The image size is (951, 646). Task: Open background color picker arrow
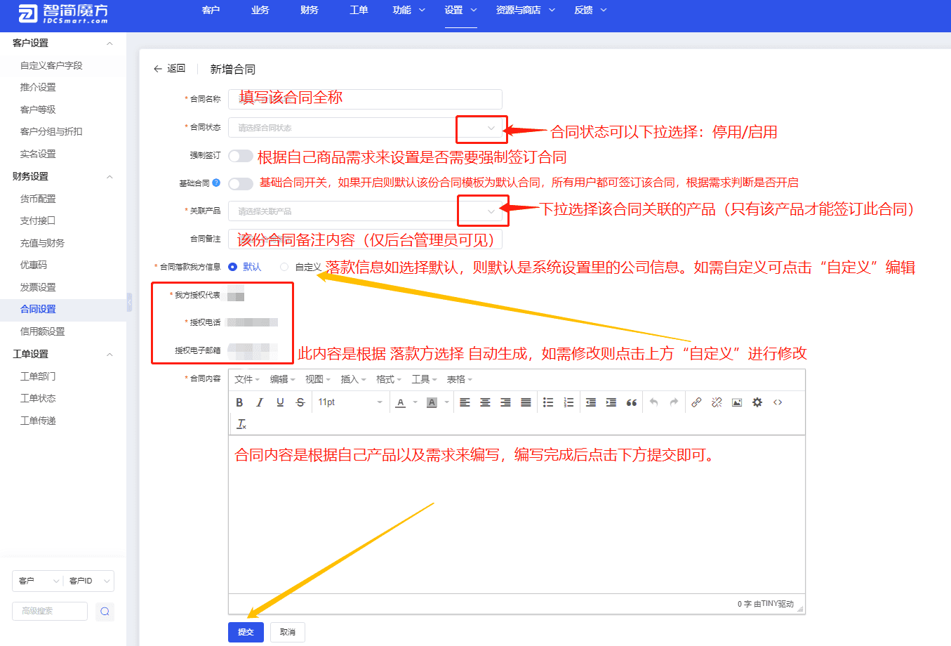[x=446, y=402]
